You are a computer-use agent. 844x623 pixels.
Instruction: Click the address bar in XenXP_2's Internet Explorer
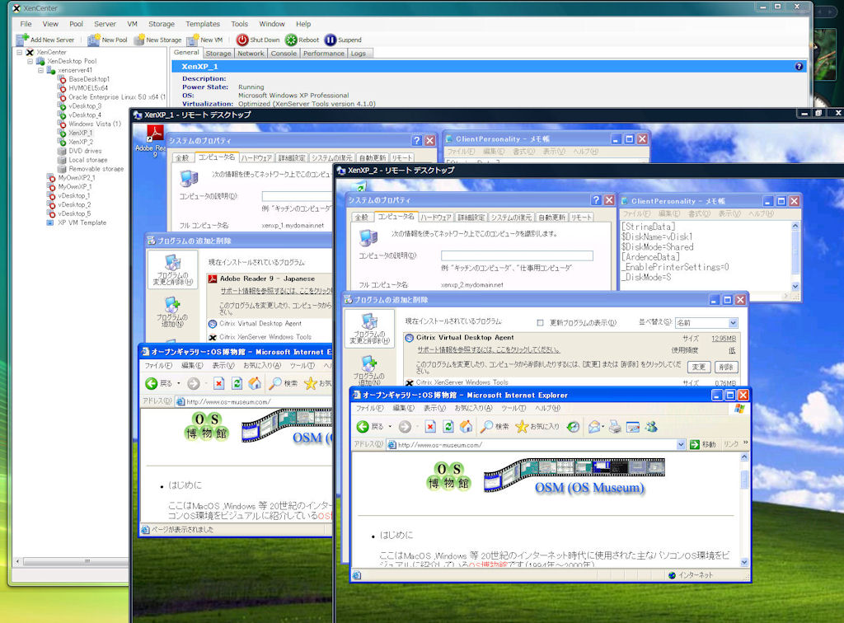click(536, 445)
